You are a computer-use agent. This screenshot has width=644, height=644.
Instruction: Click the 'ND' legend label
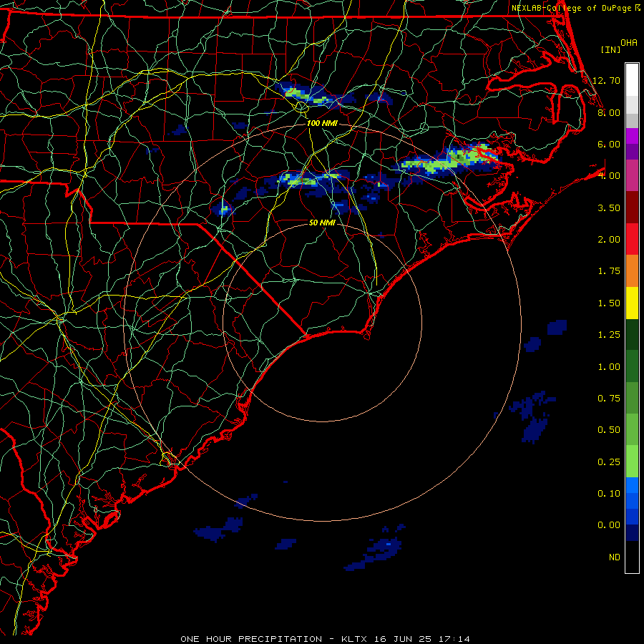615,557
